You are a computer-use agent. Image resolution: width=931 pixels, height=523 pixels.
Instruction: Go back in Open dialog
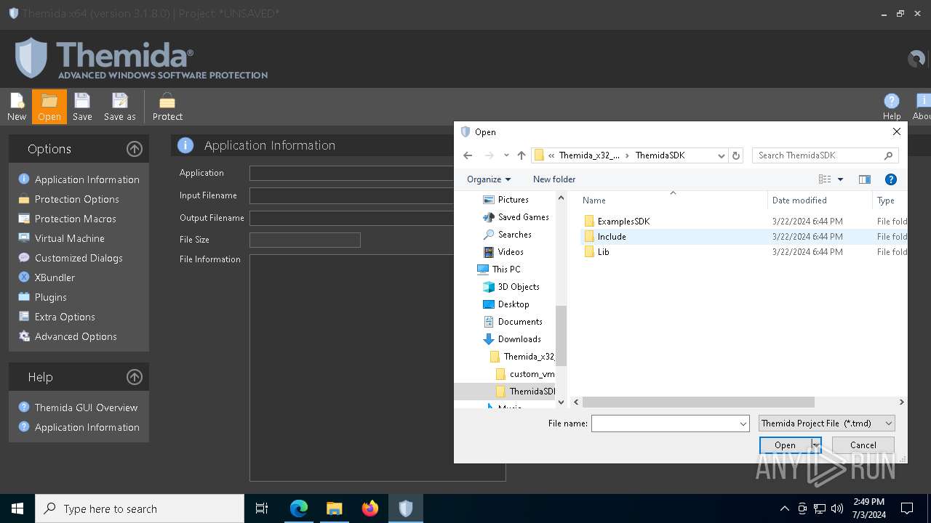coord(468,155)
